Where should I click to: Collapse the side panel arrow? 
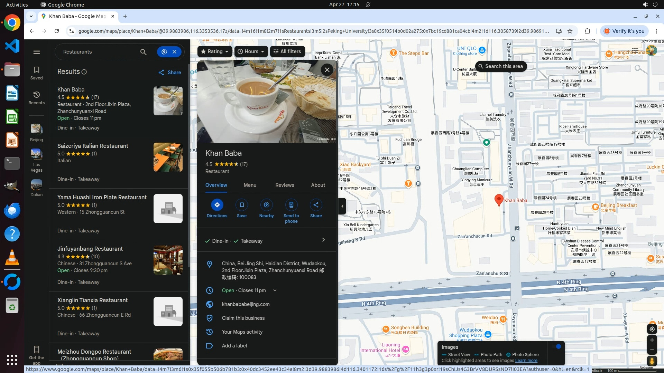coord(342,206)
